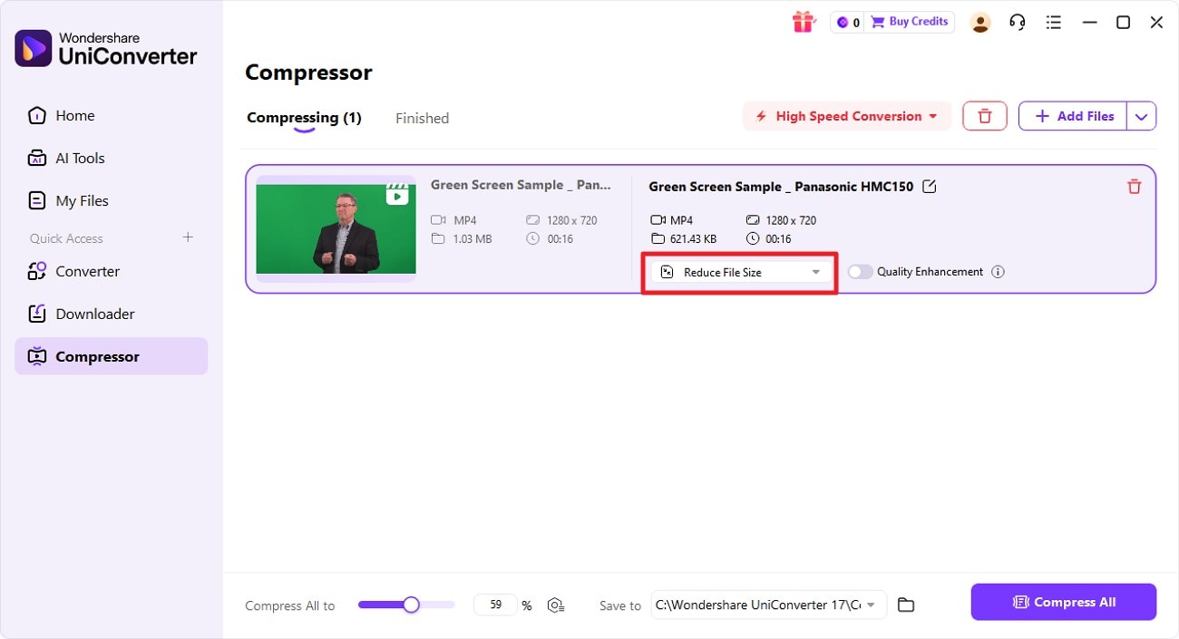Delete the Green Screen Sample task

1134,186
